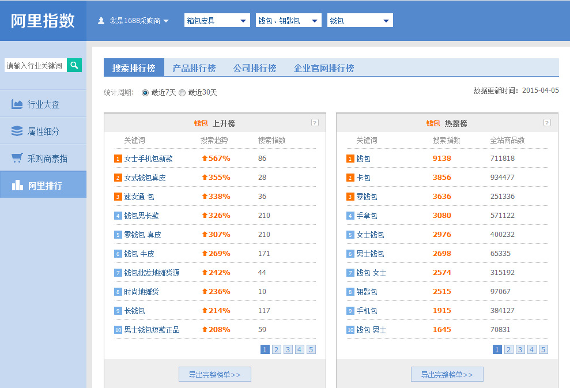Image resolution: width=570 pixels, height=388 pixels.
Task: Switch to the 搜索排行榜 tab
Action: tap(134, 67)
